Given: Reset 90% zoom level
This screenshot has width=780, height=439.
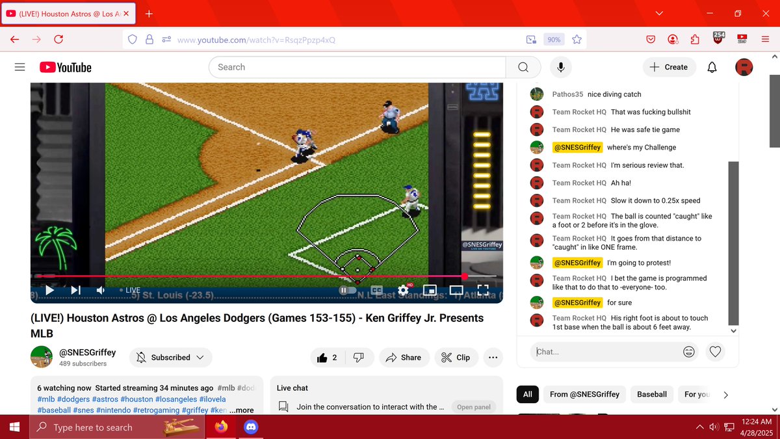Looking at the screenshot, I should tap(554, 40).
